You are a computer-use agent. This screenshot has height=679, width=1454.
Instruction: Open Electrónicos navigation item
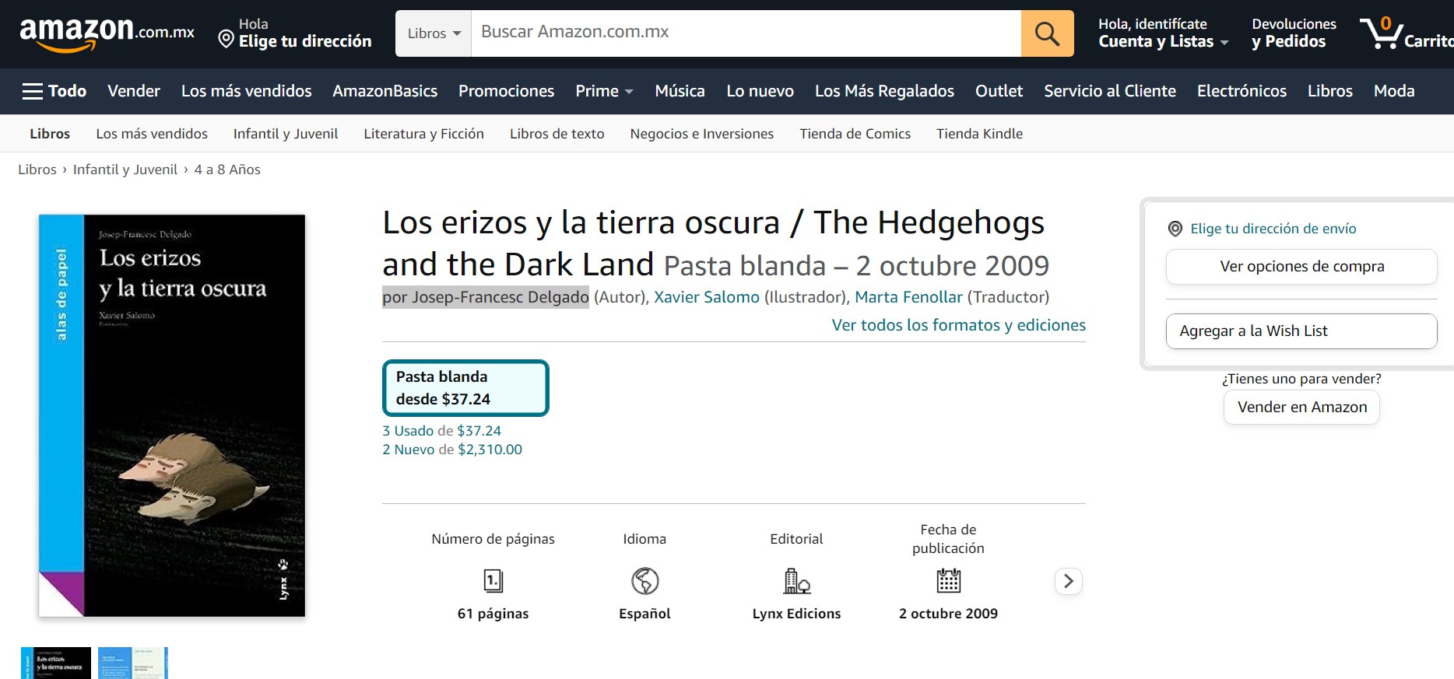tap(1242, 91)
